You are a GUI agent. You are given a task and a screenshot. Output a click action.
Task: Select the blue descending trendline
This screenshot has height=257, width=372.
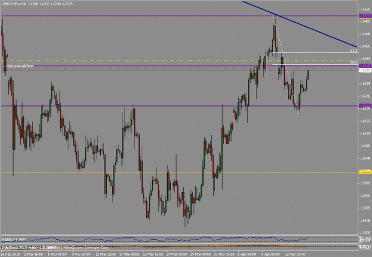(300, 24)
